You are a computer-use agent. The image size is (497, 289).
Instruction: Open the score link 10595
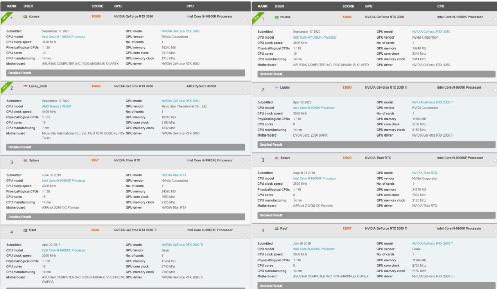click(x=96, y=16)
